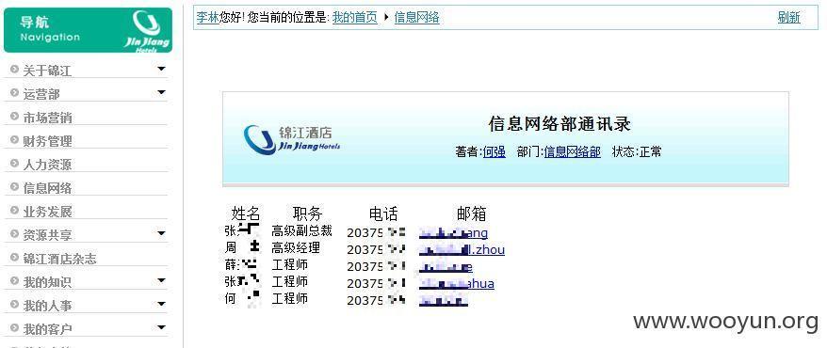Click the bullet icon beside 我的人事
The width and height of the screenshot is (827, 348).
14,305
